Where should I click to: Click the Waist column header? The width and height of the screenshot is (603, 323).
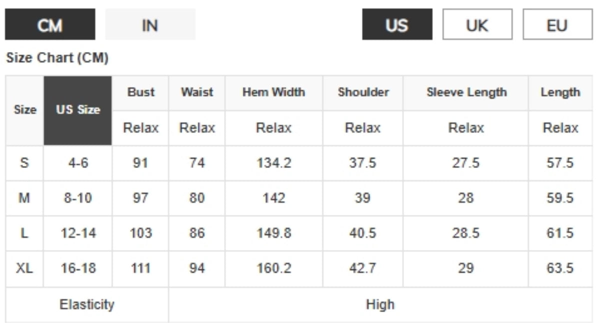click(x=197, y=92)
